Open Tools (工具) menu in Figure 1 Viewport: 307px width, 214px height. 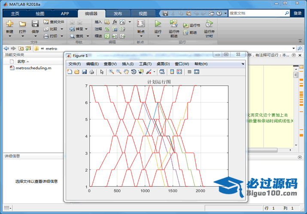point(145,64)
